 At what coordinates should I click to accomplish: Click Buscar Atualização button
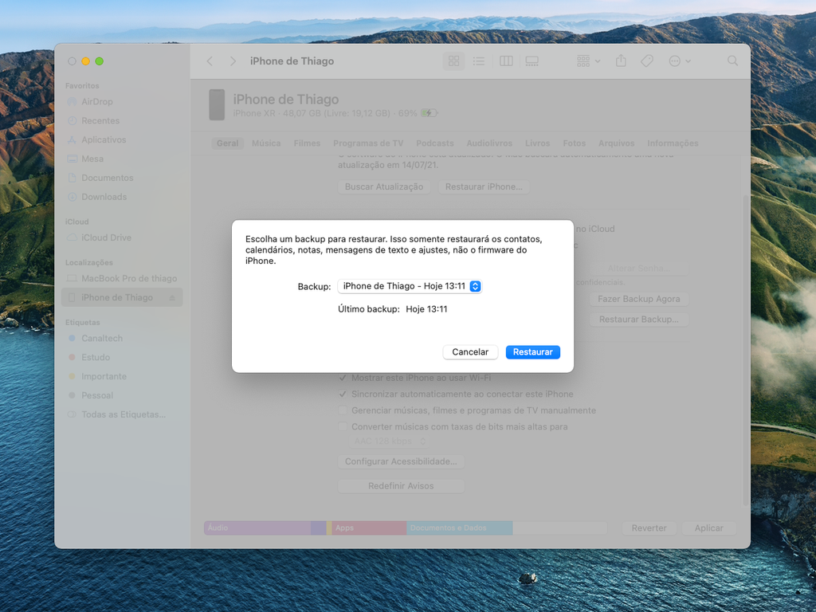(384, 186)
